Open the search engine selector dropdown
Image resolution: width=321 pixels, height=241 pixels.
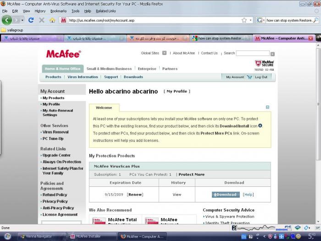(x=260, y=20)
